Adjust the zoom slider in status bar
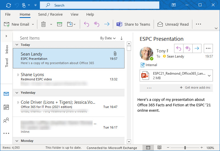Image resolution: width=220 pixels, height=151 pixels. tap(185, 148)
